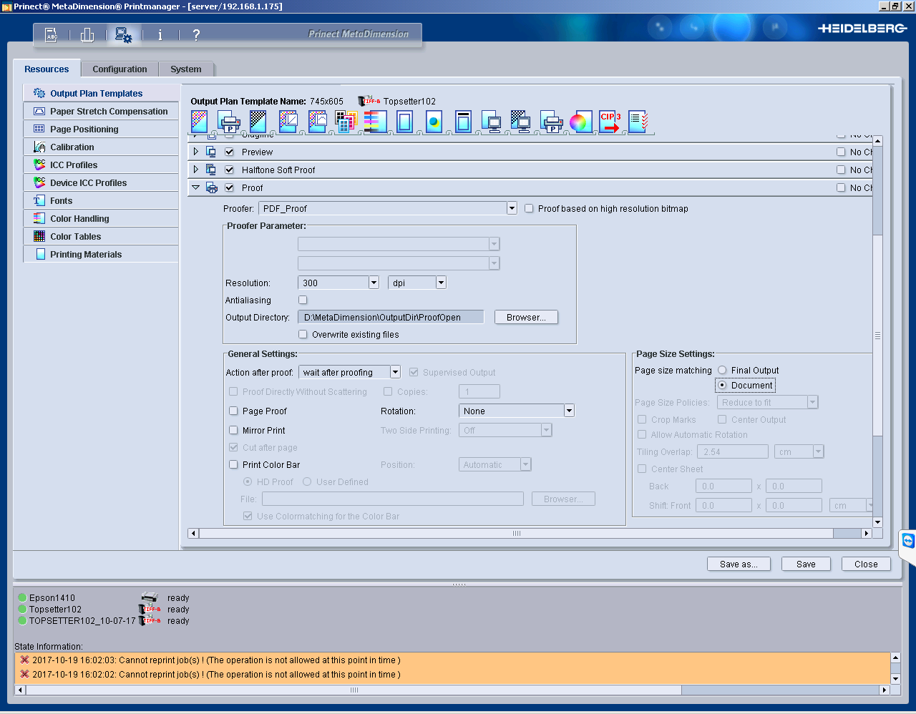
Task: Click the info 'i' icon in top toolbar
Action: pyautogui.click(x=160, y=35)
